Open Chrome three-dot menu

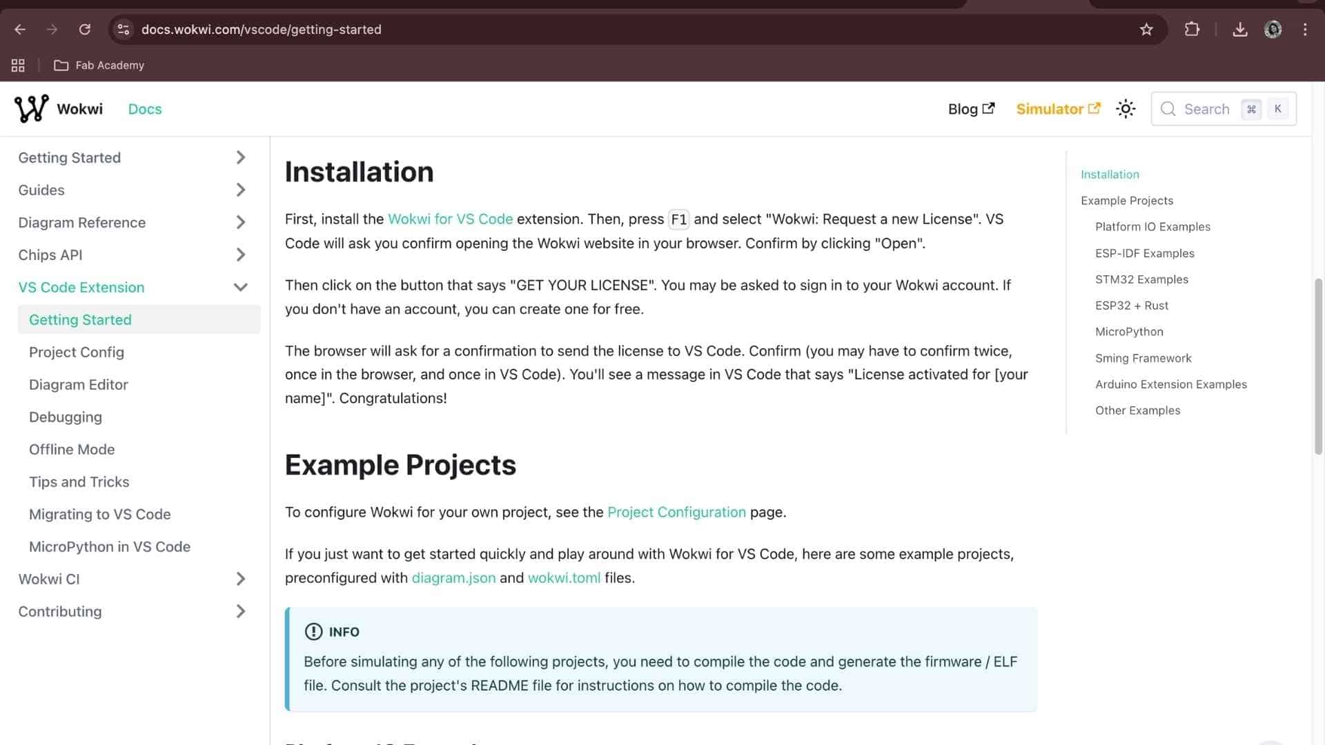click(x=1305, y=30)
